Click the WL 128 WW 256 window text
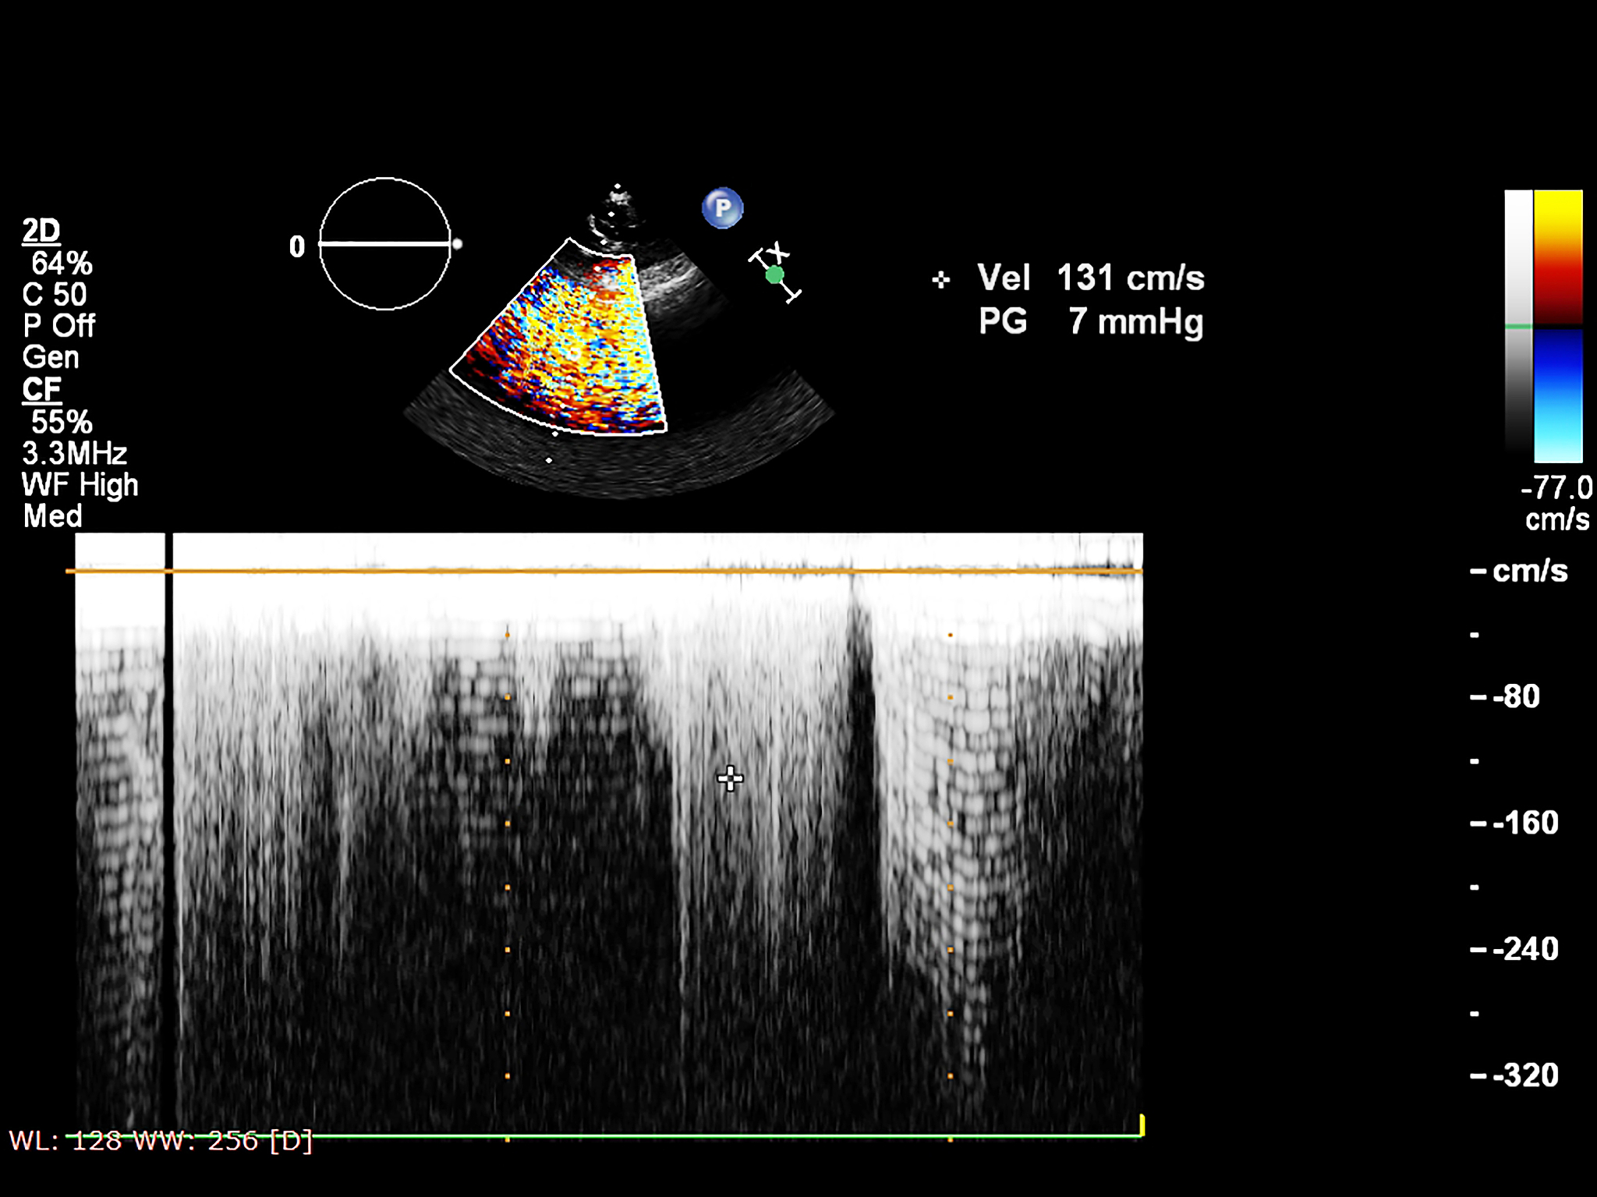Image resolution: width=1597 pixels, height=1197 pixels. pos(160,1141)
